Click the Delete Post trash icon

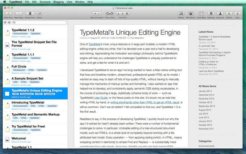tap(30, 14)
